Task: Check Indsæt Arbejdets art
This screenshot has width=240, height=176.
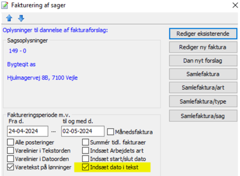Action: 85,150
